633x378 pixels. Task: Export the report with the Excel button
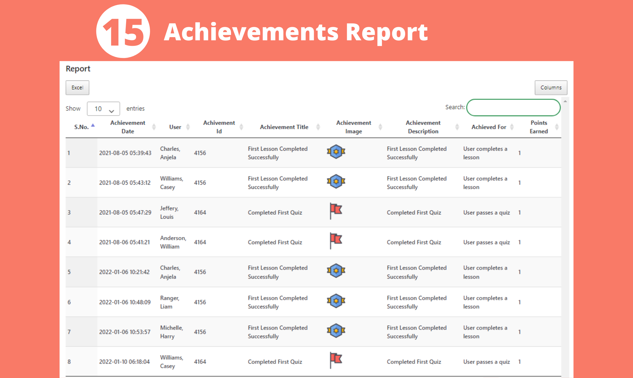point(77,88)
